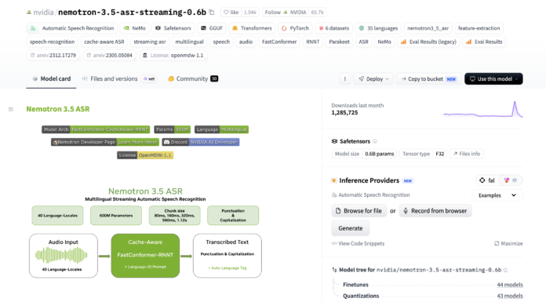Open the 43 models quantizations link
This screenshot has height=302, width=546.
(510, 296)
